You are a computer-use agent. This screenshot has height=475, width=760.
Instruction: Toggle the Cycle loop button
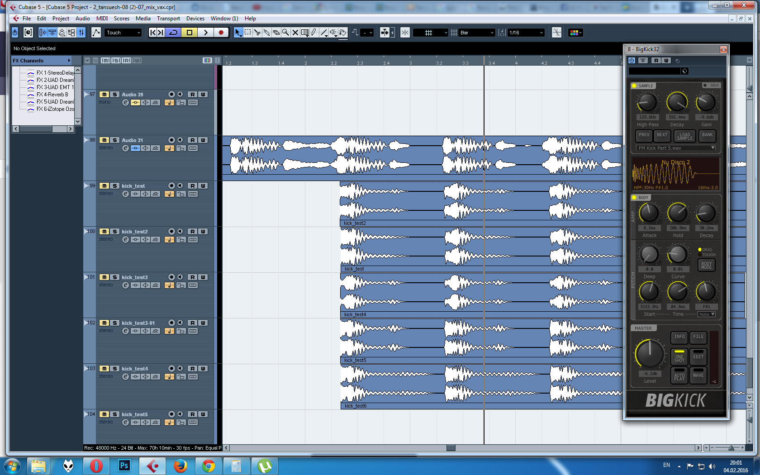[x=173, y=33]
